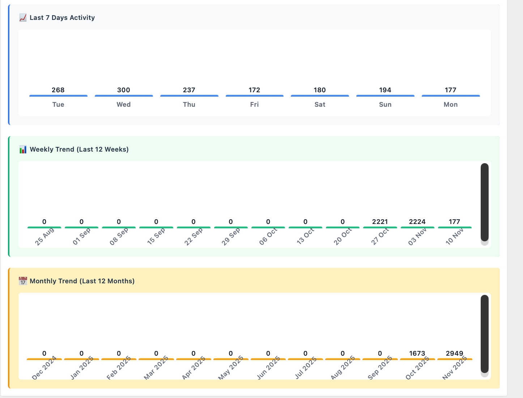This screenshot has height=398, width=523.
Task: Click the bar chart icon beside Weekly Trend
Action: click(x=23, y=149)
